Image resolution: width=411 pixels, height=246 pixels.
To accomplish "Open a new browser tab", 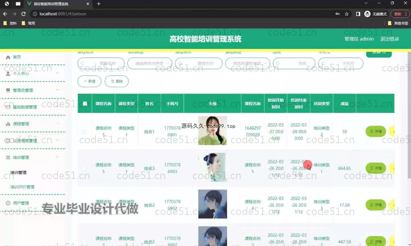I will click(99, 4).
